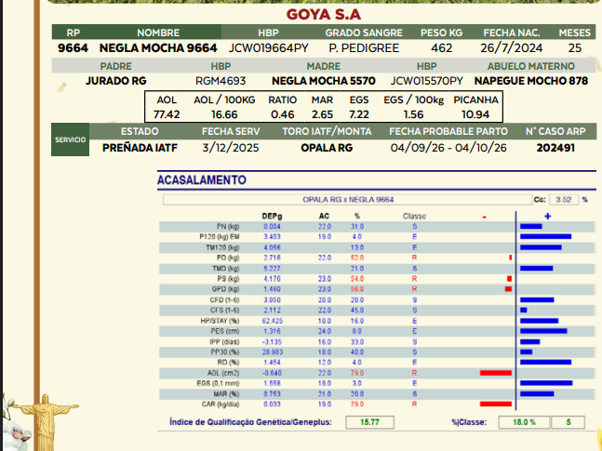Click the service date 3/12/2025
Image resolution: width=602 pixels, height=451 pixels.
(x=231, y=148)
